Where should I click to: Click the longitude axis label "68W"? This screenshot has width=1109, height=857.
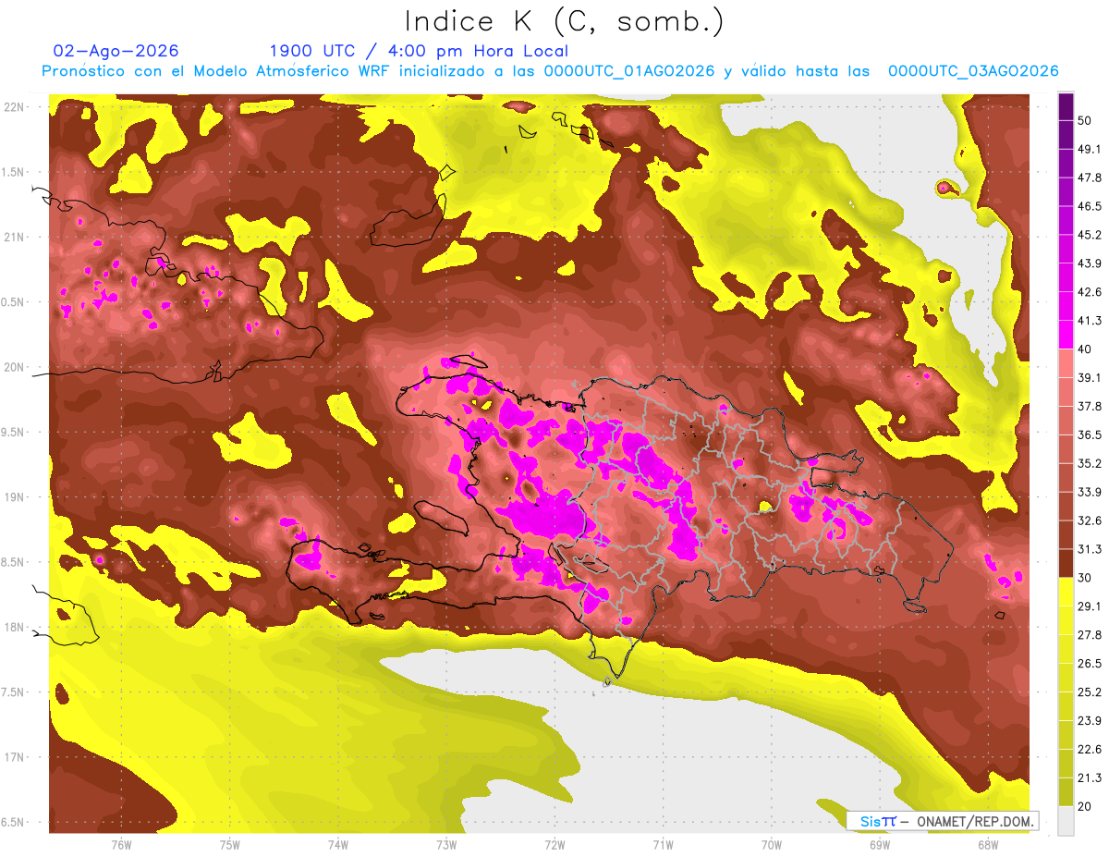click(x=988, y=845)
